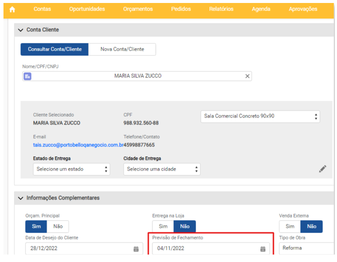Open the Oportunidades menu
Image resolution: width=337 pixels, height=262 pixels.
[x=87, y=9]
